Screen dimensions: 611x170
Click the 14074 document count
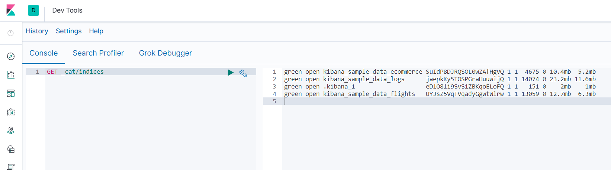pos(530,79)
